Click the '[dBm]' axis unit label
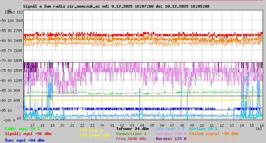Image resolution: width=266 pixels, height=143 pixels. [x=10, y=12]
